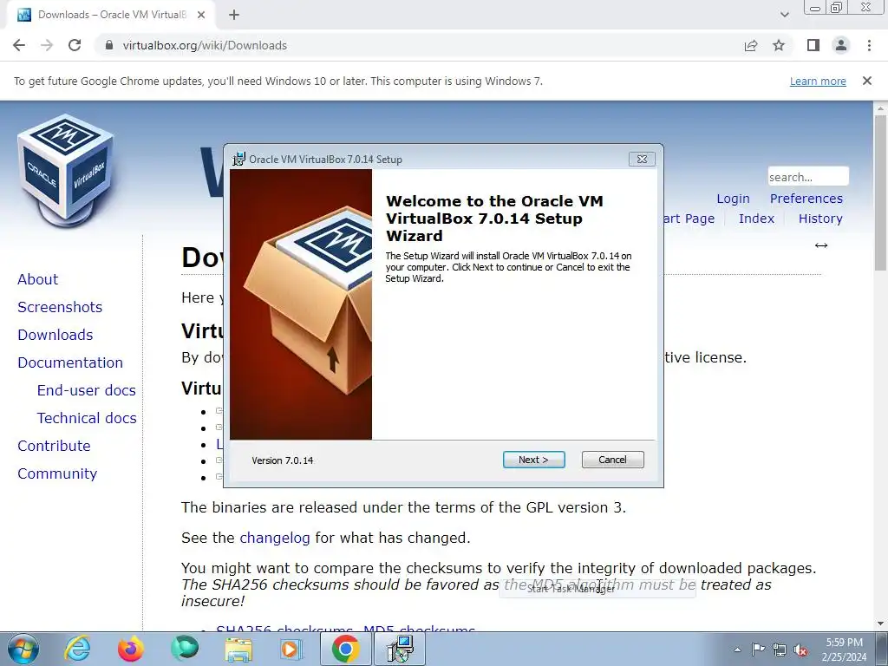
Task: Open Chrome profile avatar
Action: 841,45
